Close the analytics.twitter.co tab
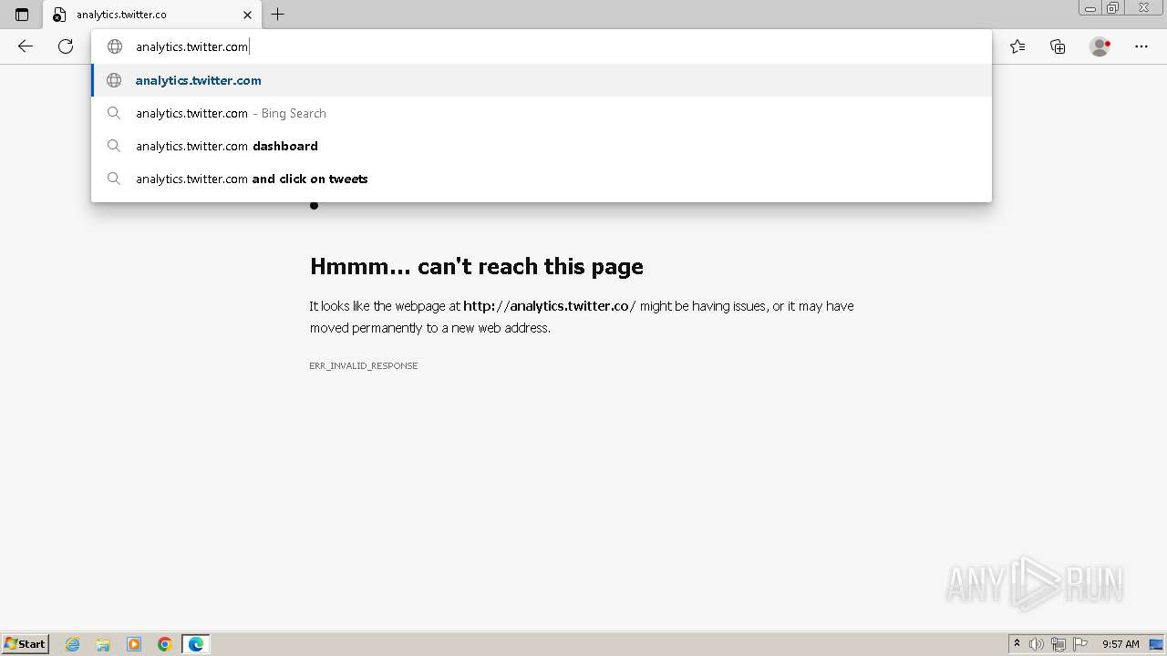 coord(247,15)
